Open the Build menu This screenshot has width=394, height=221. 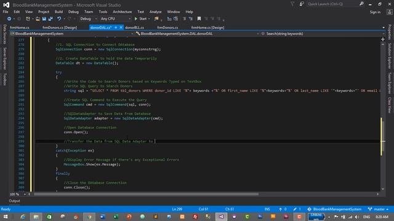click(59, 12)
